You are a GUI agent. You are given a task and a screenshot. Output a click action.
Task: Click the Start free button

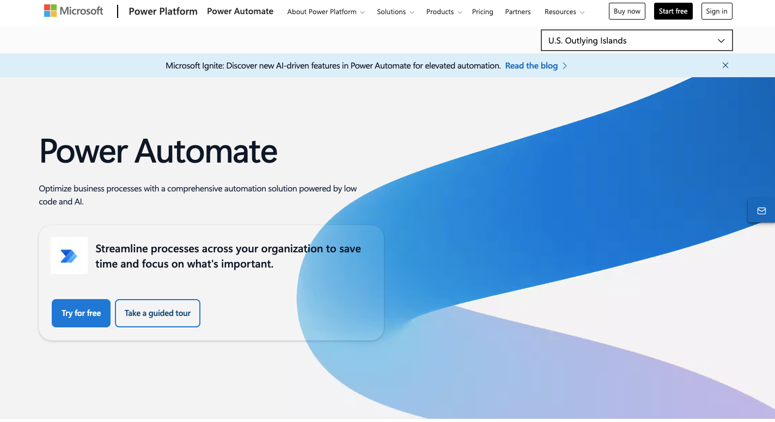coord(673,11)
